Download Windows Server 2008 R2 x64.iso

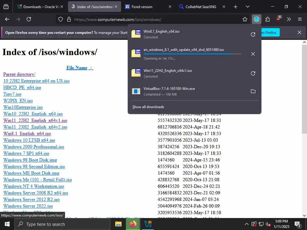click(36, 193)
